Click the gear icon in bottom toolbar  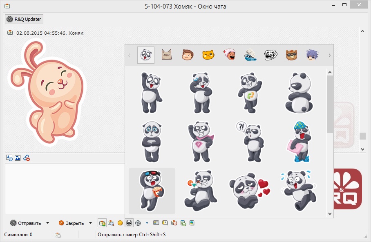click(138, 223)
